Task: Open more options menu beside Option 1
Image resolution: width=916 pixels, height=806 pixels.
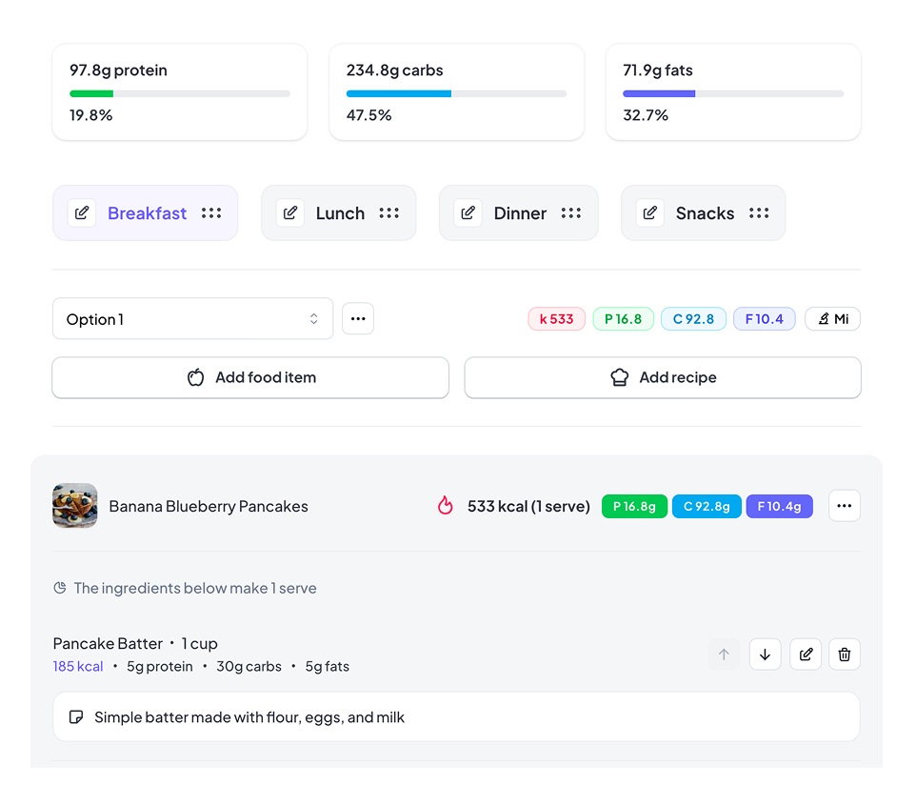Action: point(358,319)
